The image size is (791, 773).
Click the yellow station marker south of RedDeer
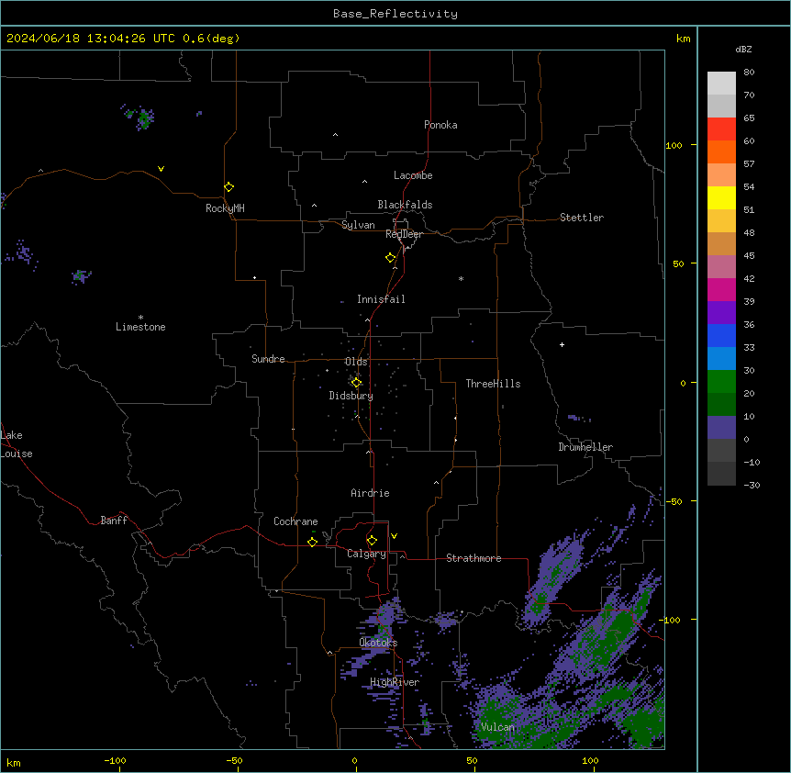tap(390, 258)
